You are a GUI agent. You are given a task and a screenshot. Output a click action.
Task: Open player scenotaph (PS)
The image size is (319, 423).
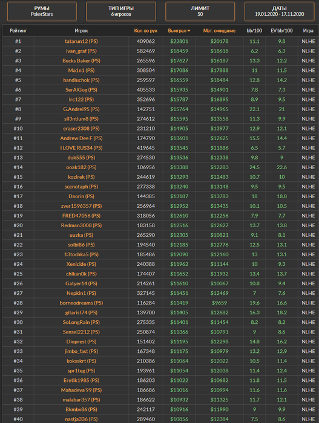tap(81, 187)
